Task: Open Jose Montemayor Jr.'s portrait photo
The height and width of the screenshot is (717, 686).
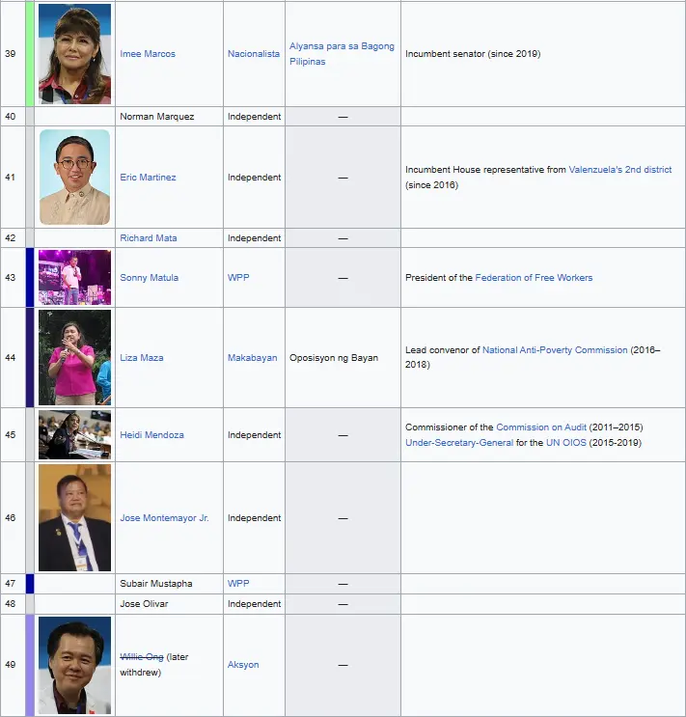Action: pos(74,517)
